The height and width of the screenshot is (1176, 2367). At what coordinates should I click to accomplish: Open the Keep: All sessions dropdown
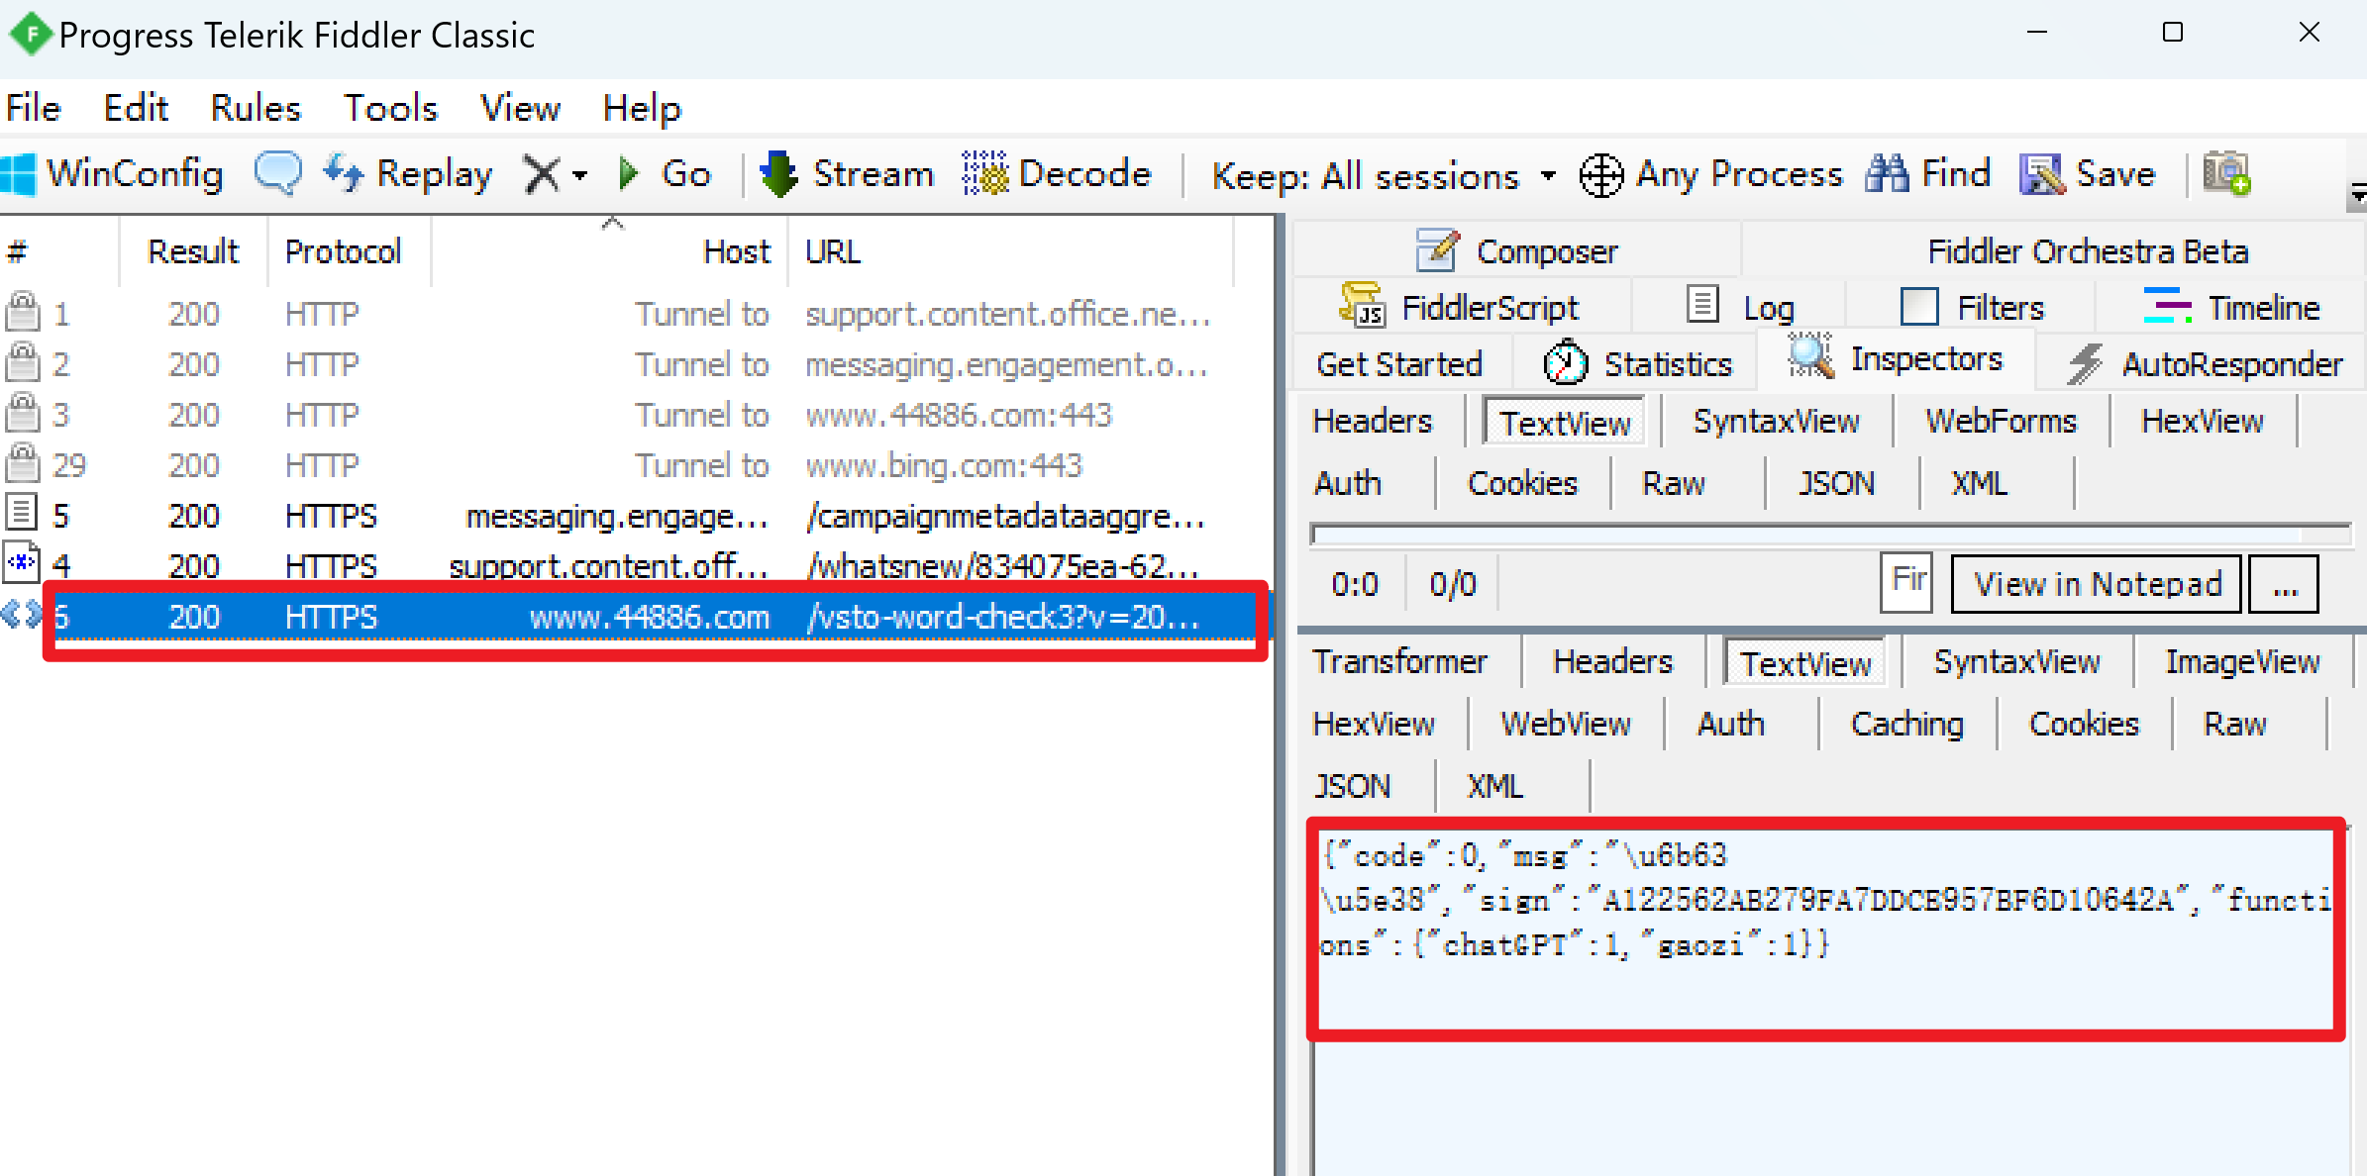point(1384,176)
